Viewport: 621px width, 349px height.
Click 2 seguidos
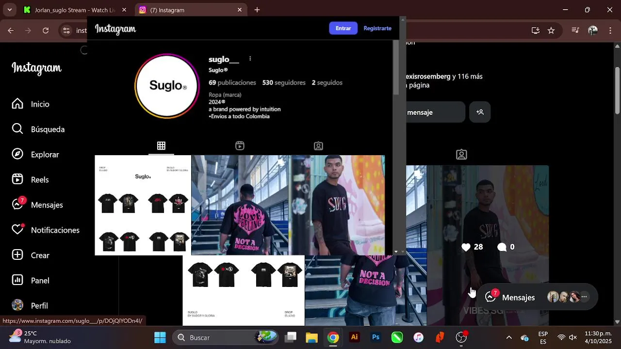[x=327, y=83]
